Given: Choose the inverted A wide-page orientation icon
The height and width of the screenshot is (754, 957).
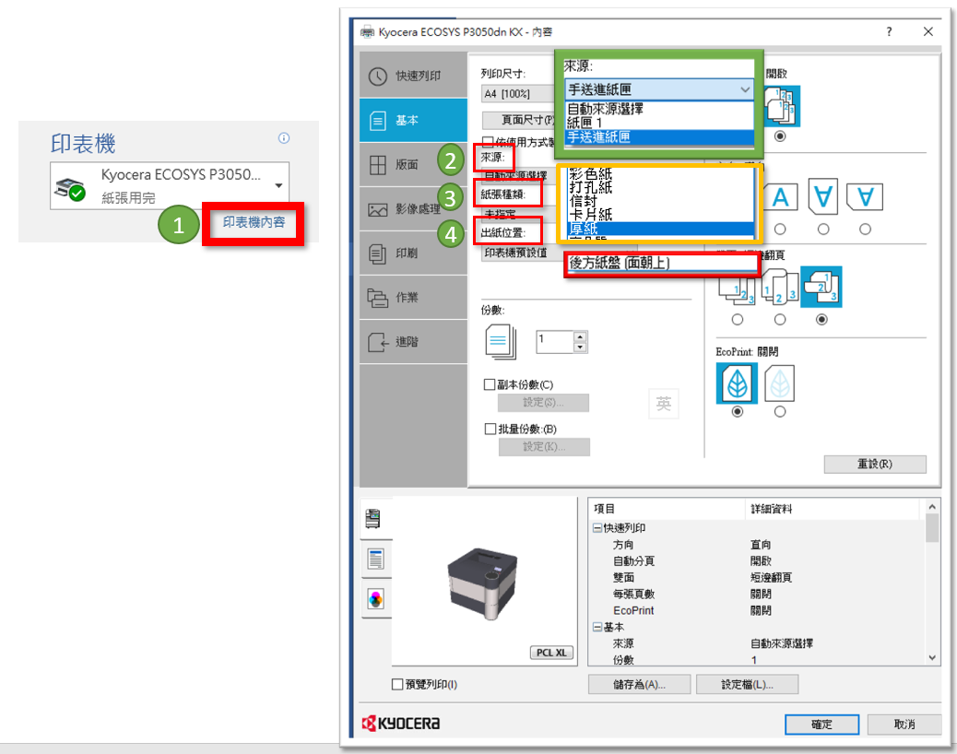Looking at the screenshot, I should [865, 197].
